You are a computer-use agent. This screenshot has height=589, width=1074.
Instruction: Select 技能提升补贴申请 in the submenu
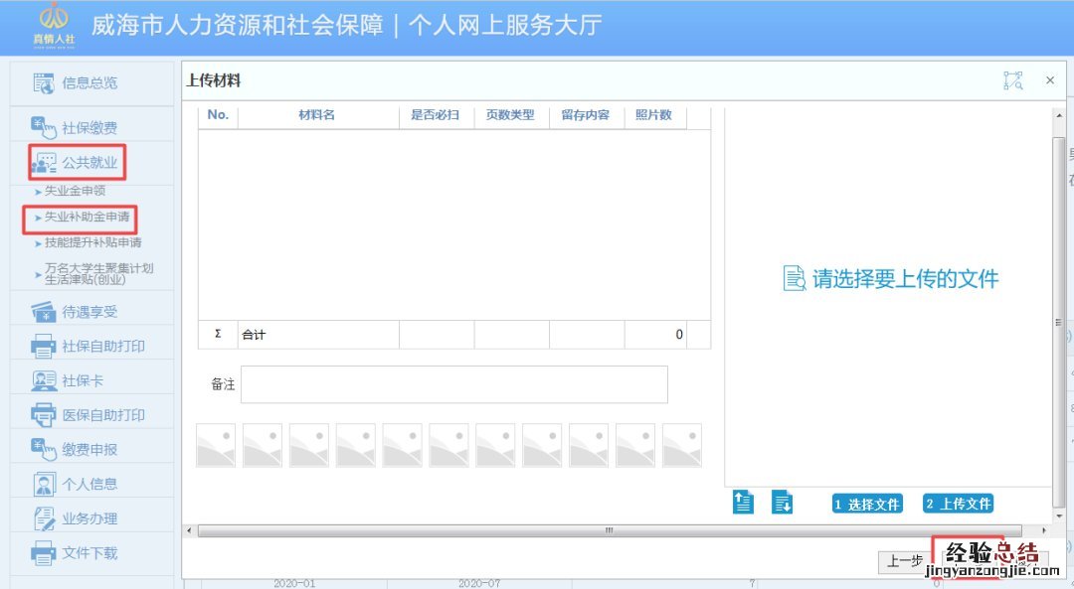point(92,242)
